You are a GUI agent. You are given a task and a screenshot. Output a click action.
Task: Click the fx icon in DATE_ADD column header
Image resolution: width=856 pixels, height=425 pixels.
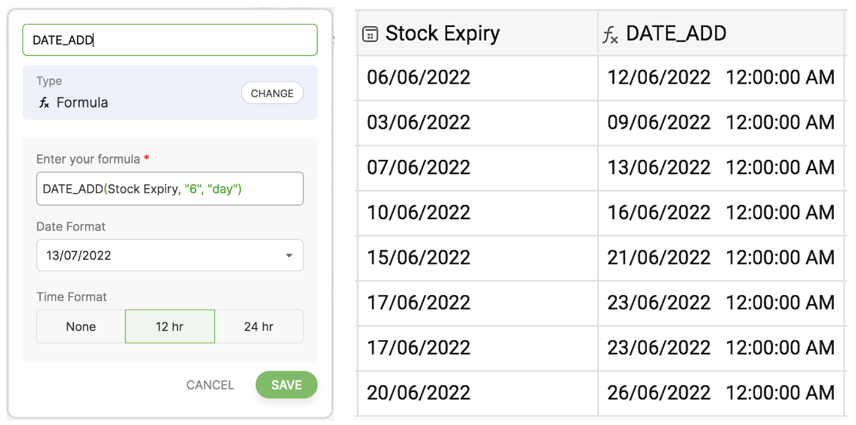tap(610, 35)
